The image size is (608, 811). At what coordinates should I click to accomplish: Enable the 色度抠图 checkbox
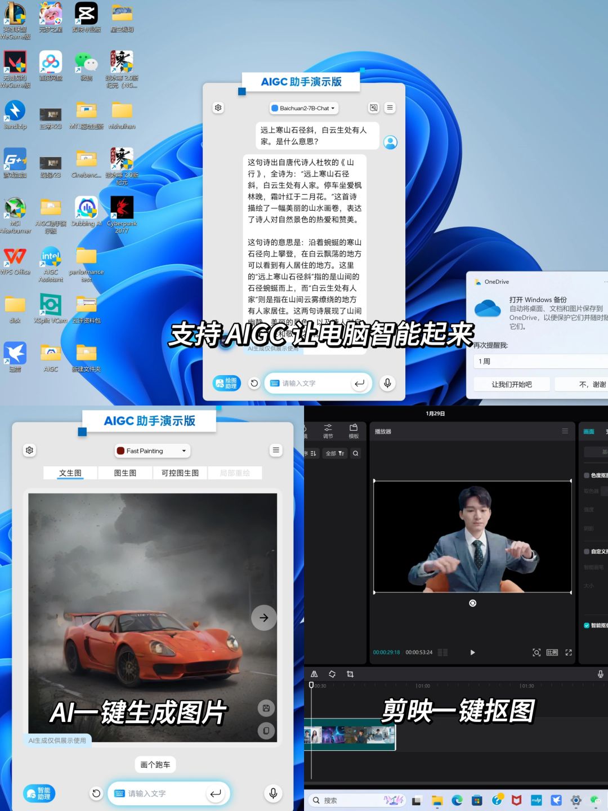[x=587, y=475]
